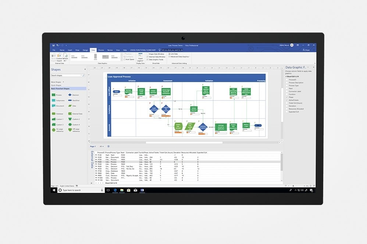Enable the Shape Data Window checkbox
The height and width of the screenshot is (244, 367).
coord(148,54)
